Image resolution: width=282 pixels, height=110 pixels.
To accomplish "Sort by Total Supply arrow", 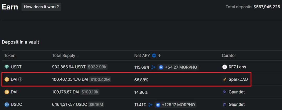I will tap(78, 56).
